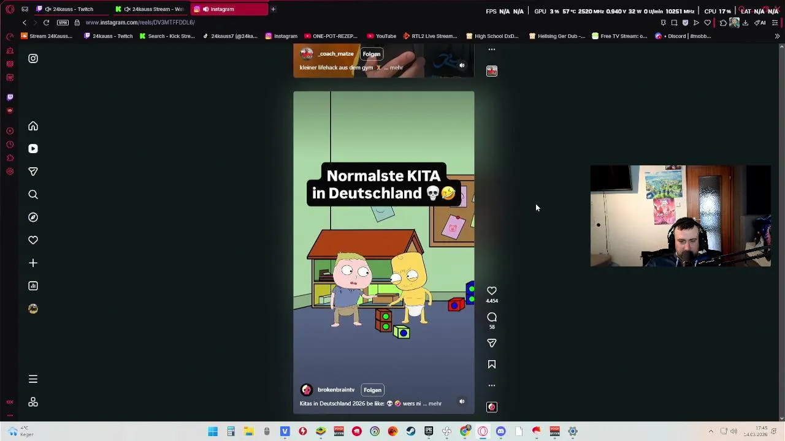The image size is (785, 441).
Task: Click the page scrollbar down arrow
Action: point(781,418)
